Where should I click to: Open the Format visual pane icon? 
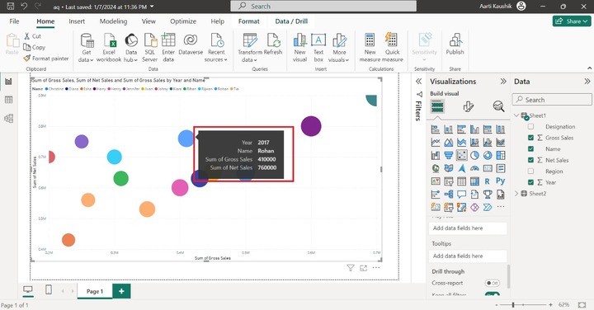pyautogui.click(x=469, y=106)
